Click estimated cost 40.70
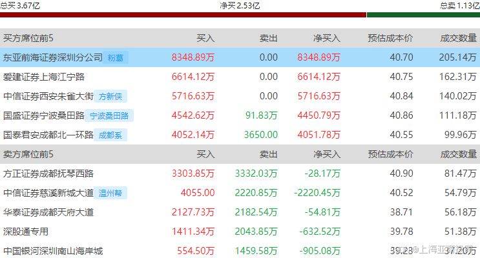480x258 pixels. [401, 57]
